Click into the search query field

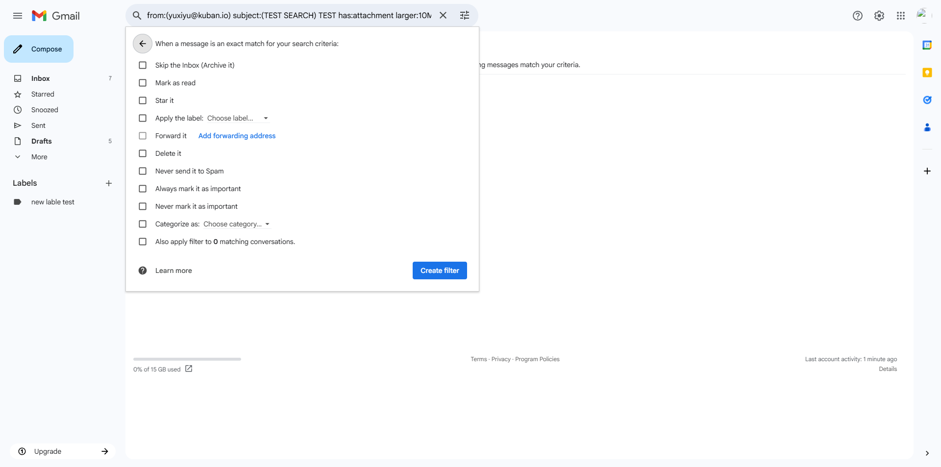pos(289,15)
